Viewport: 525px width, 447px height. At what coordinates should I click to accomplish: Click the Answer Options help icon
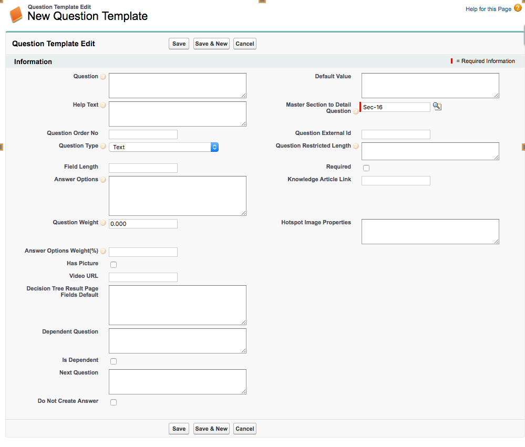pyautogui.click(x=103, y=180)
